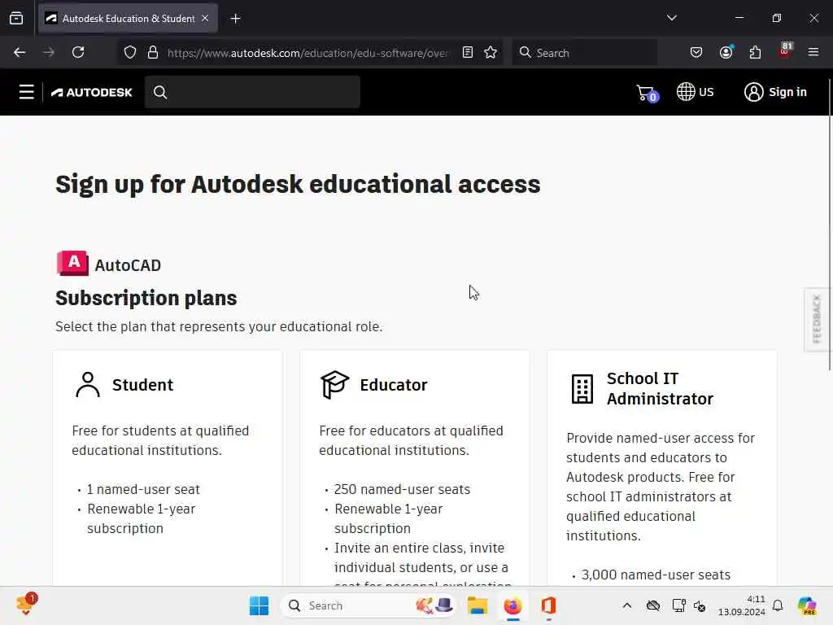The width and height of the screenshot is (833, 625).
Task: Click 'Subscription plans' heading
Action: click(x=146, y=298)
